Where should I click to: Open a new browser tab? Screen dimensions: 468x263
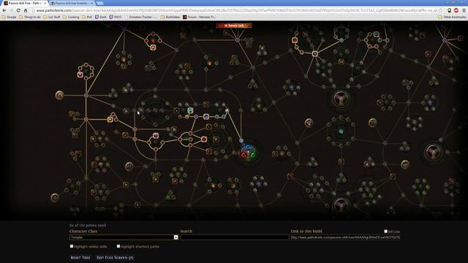(99, 3)
